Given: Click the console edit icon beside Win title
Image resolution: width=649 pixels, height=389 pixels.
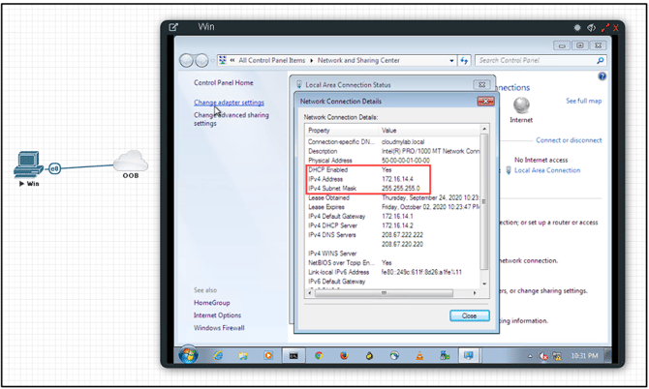Looking at the screenshot, I should click(x=173, y=27).
